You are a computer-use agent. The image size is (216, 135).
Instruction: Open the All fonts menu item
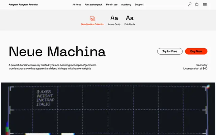pos(77,4)
